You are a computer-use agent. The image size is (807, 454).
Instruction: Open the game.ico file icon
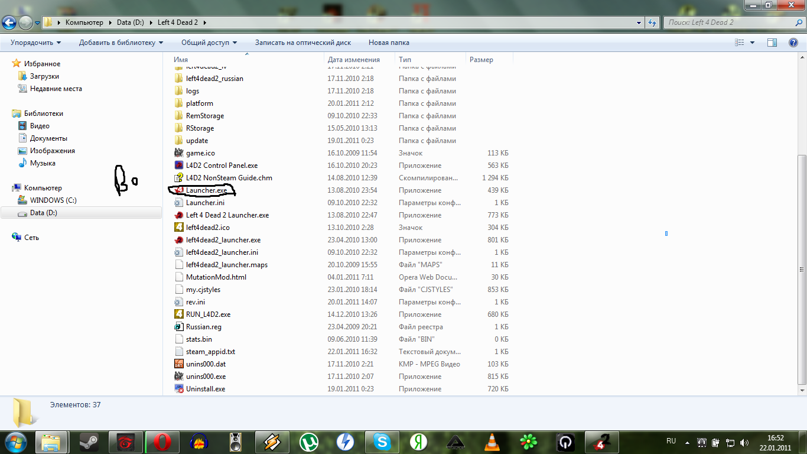coord(179,153)
